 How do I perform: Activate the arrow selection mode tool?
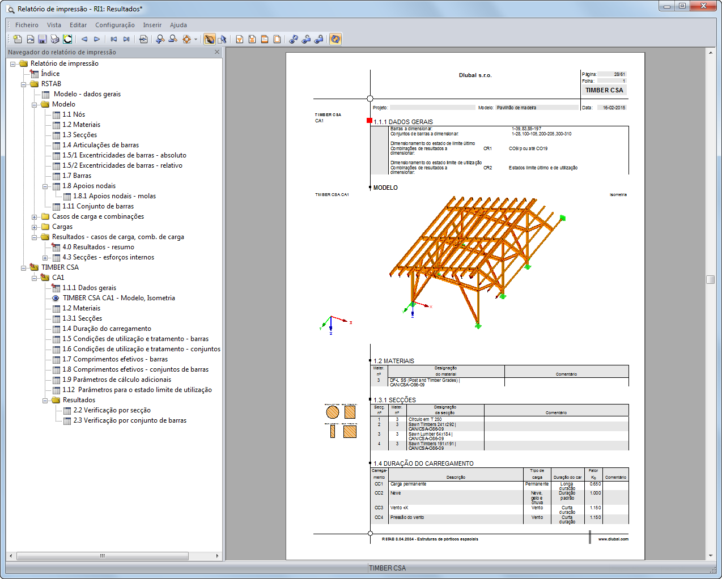(222, 39)
